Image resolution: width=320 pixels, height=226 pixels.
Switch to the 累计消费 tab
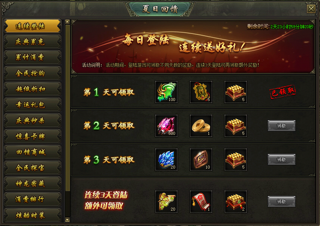point(32,57)
